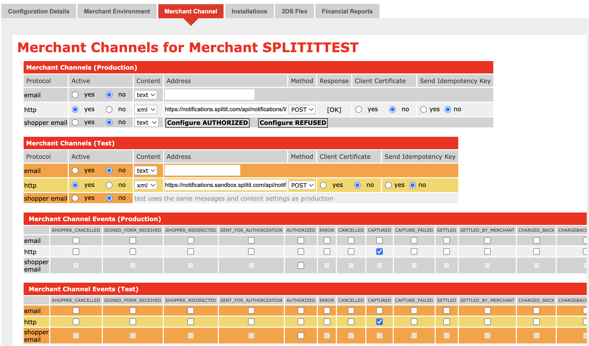This screenshot has height=346, width=589.
Task: Set production email active to no
Action: pos(109,95)
